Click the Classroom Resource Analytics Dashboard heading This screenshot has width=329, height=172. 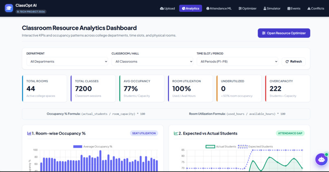tap(79, 28)
